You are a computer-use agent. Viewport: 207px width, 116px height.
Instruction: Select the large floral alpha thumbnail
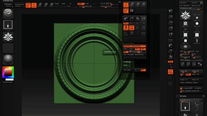185,15
